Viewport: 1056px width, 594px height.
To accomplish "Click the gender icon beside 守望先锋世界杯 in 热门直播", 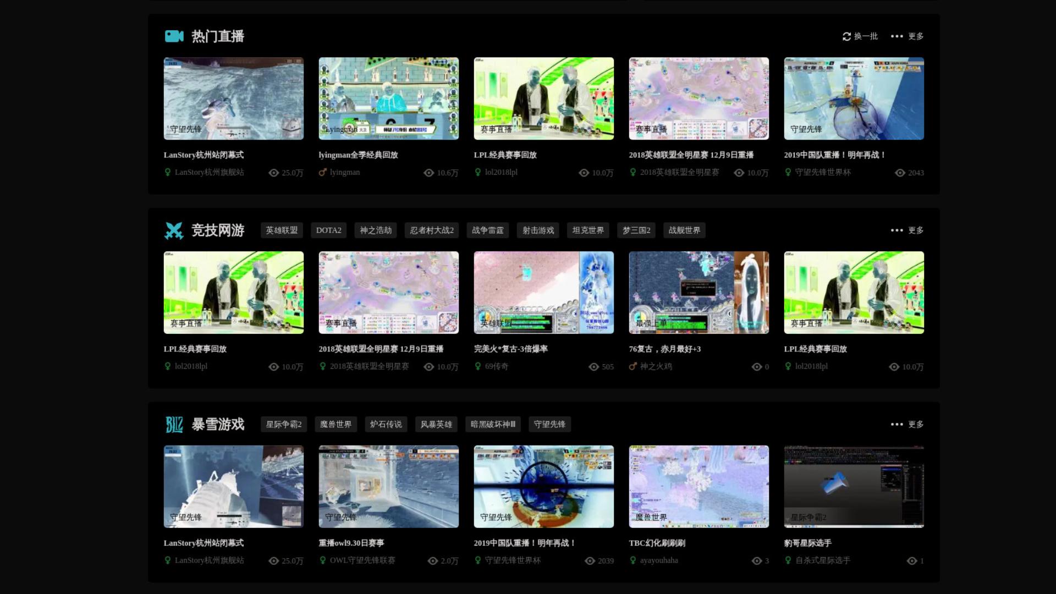I will [x=788, y=172].
